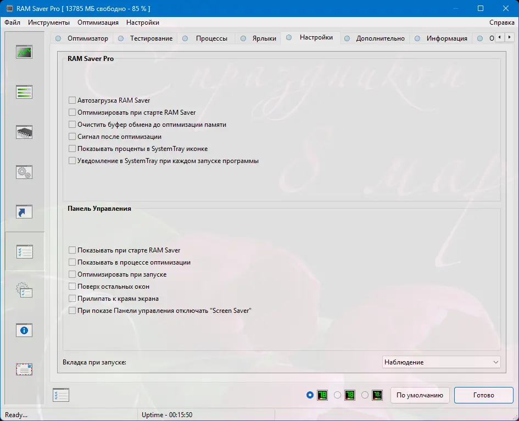This screenshot has width=519, height=421.
Task: Maximize the RAM Saver Pro window
Action: pyautogui.click(x=481, y=9)
